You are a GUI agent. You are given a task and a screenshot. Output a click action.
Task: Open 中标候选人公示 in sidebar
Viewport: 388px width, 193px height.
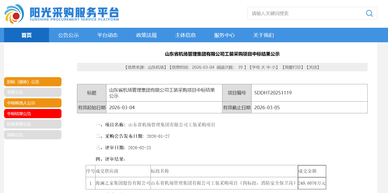(33, 103)
